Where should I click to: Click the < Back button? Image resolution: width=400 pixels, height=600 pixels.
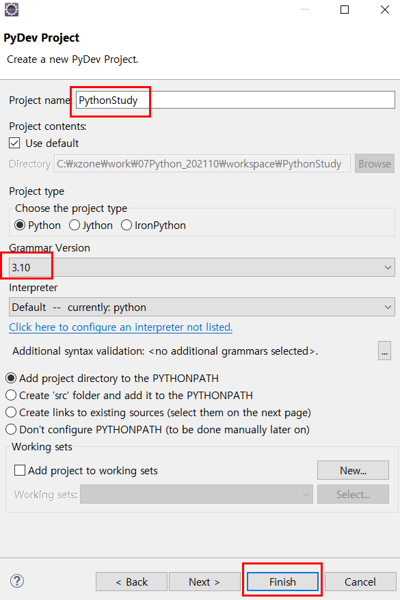(x=131, y=582)
